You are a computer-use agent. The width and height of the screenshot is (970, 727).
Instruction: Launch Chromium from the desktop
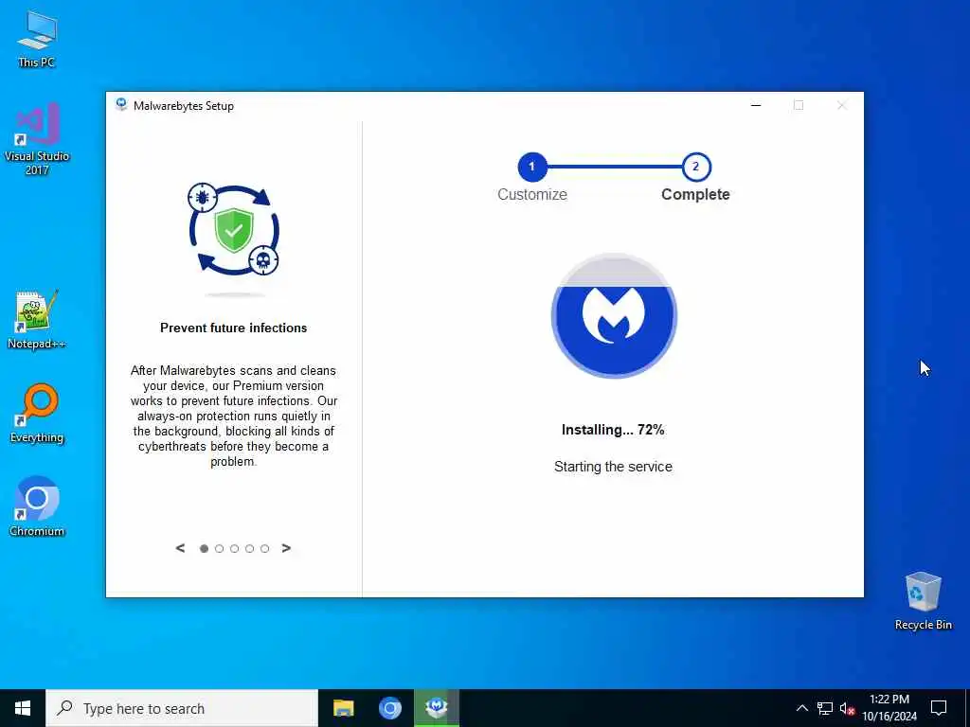point(37,506)
